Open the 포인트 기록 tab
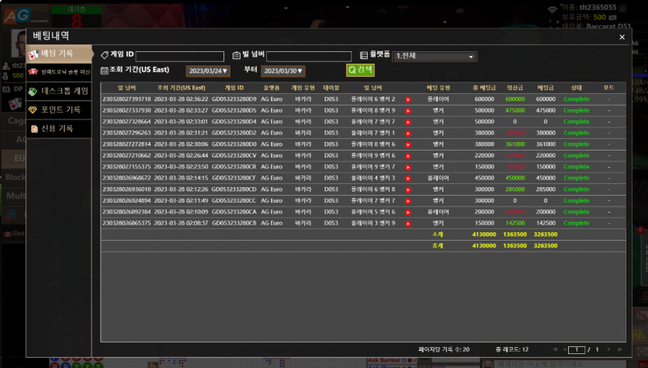This screenshot has height=368, width=648. click(x=59, y=110)
